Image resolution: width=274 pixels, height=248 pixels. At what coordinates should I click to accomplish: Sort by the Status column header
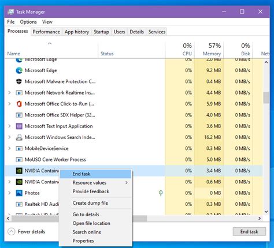point(131,50)
